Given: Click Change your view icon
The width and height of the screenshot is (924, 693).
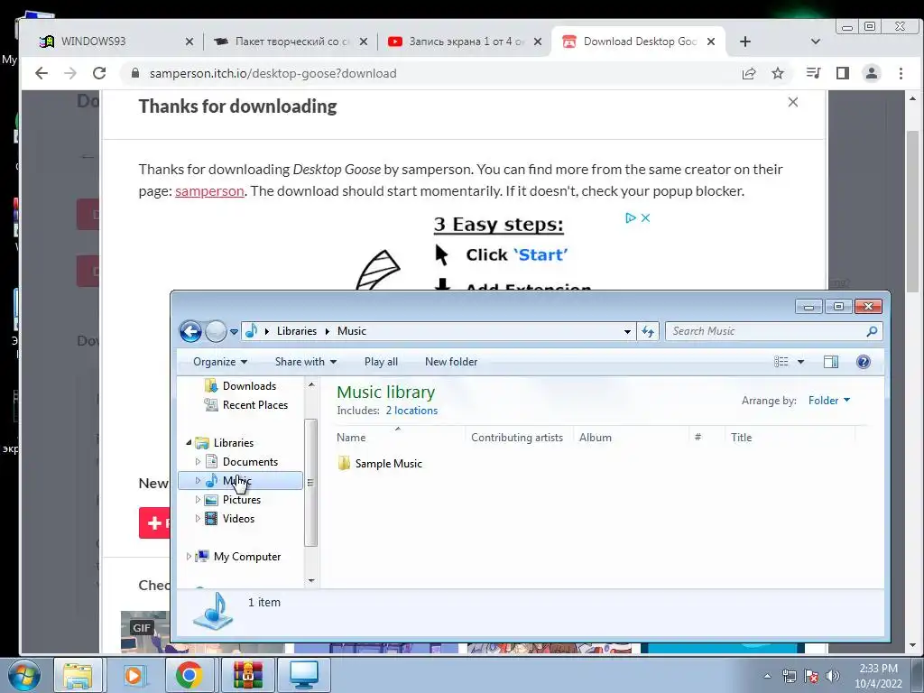Looking at the screenshot, I should (781, 362).
